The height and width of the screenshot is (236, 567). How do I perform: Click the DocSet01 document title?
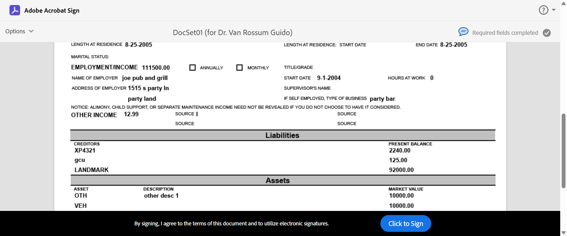232,32
